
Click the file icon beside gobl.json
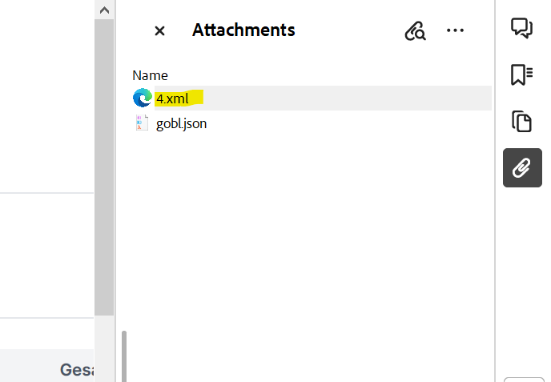pyautogui.click(x=142, y=123)
